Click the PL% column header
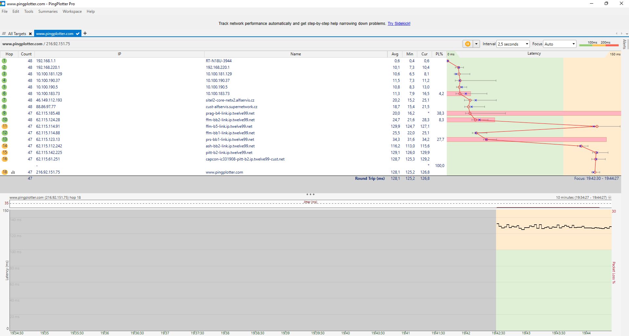Screen dimensions: 629x336 [x=439, y=54]
